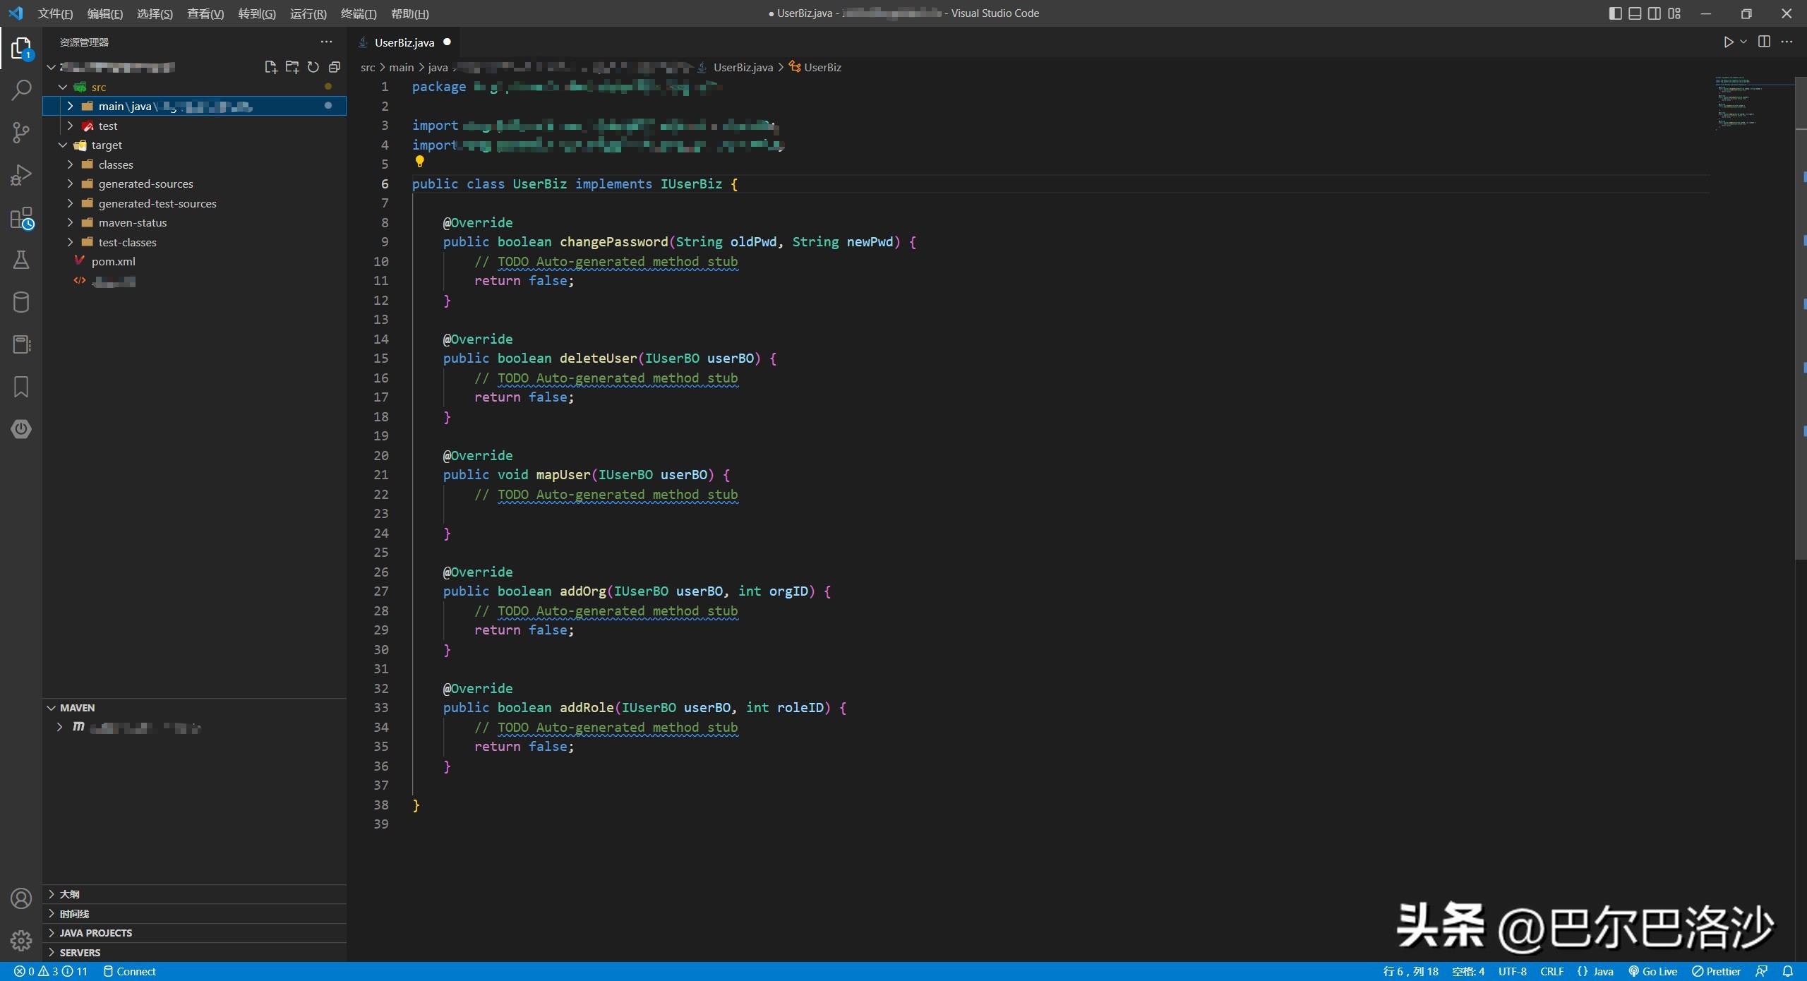Run the Java file with play button

pyautogui.click(x=1728, y=42)
